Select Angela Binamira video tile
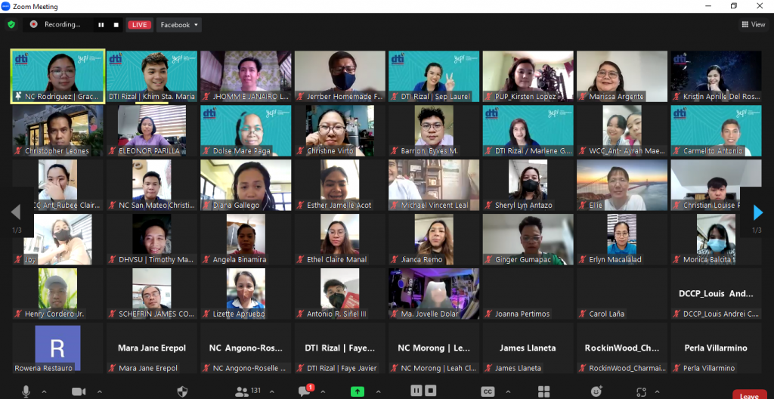Image resolution: width=774 pixels, height=399 pixels. coord(246,239)
